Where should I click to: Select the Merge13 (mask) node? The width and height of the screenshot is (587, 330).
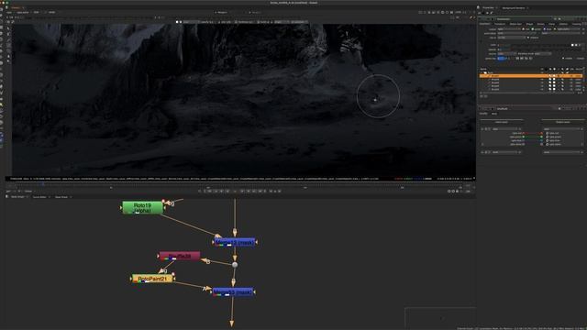(x=233, y=291)
